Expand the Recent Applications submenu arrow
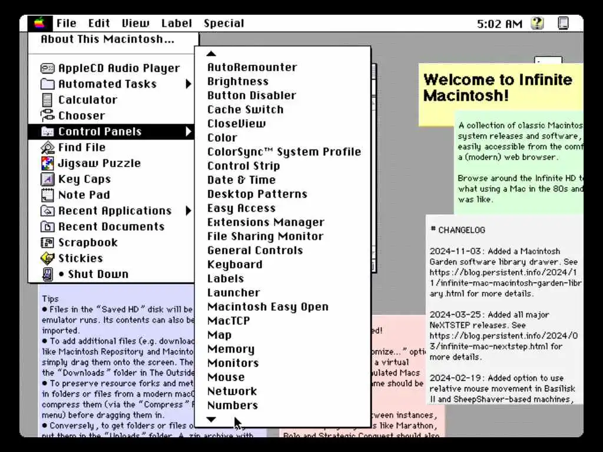 click(x=188, y=211)
